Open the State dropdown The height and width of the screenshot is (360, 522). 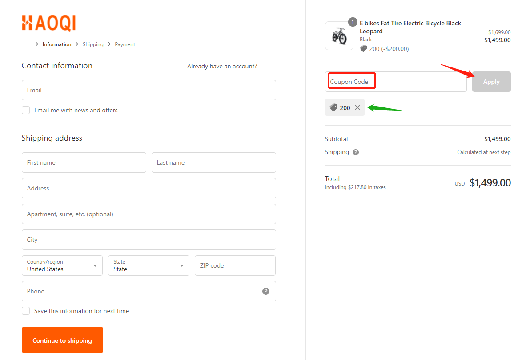coord(149,265)
